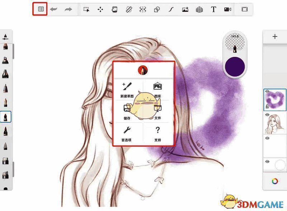Open the Perspective Guides tool
287x211 pixels.
click(199, 10)
